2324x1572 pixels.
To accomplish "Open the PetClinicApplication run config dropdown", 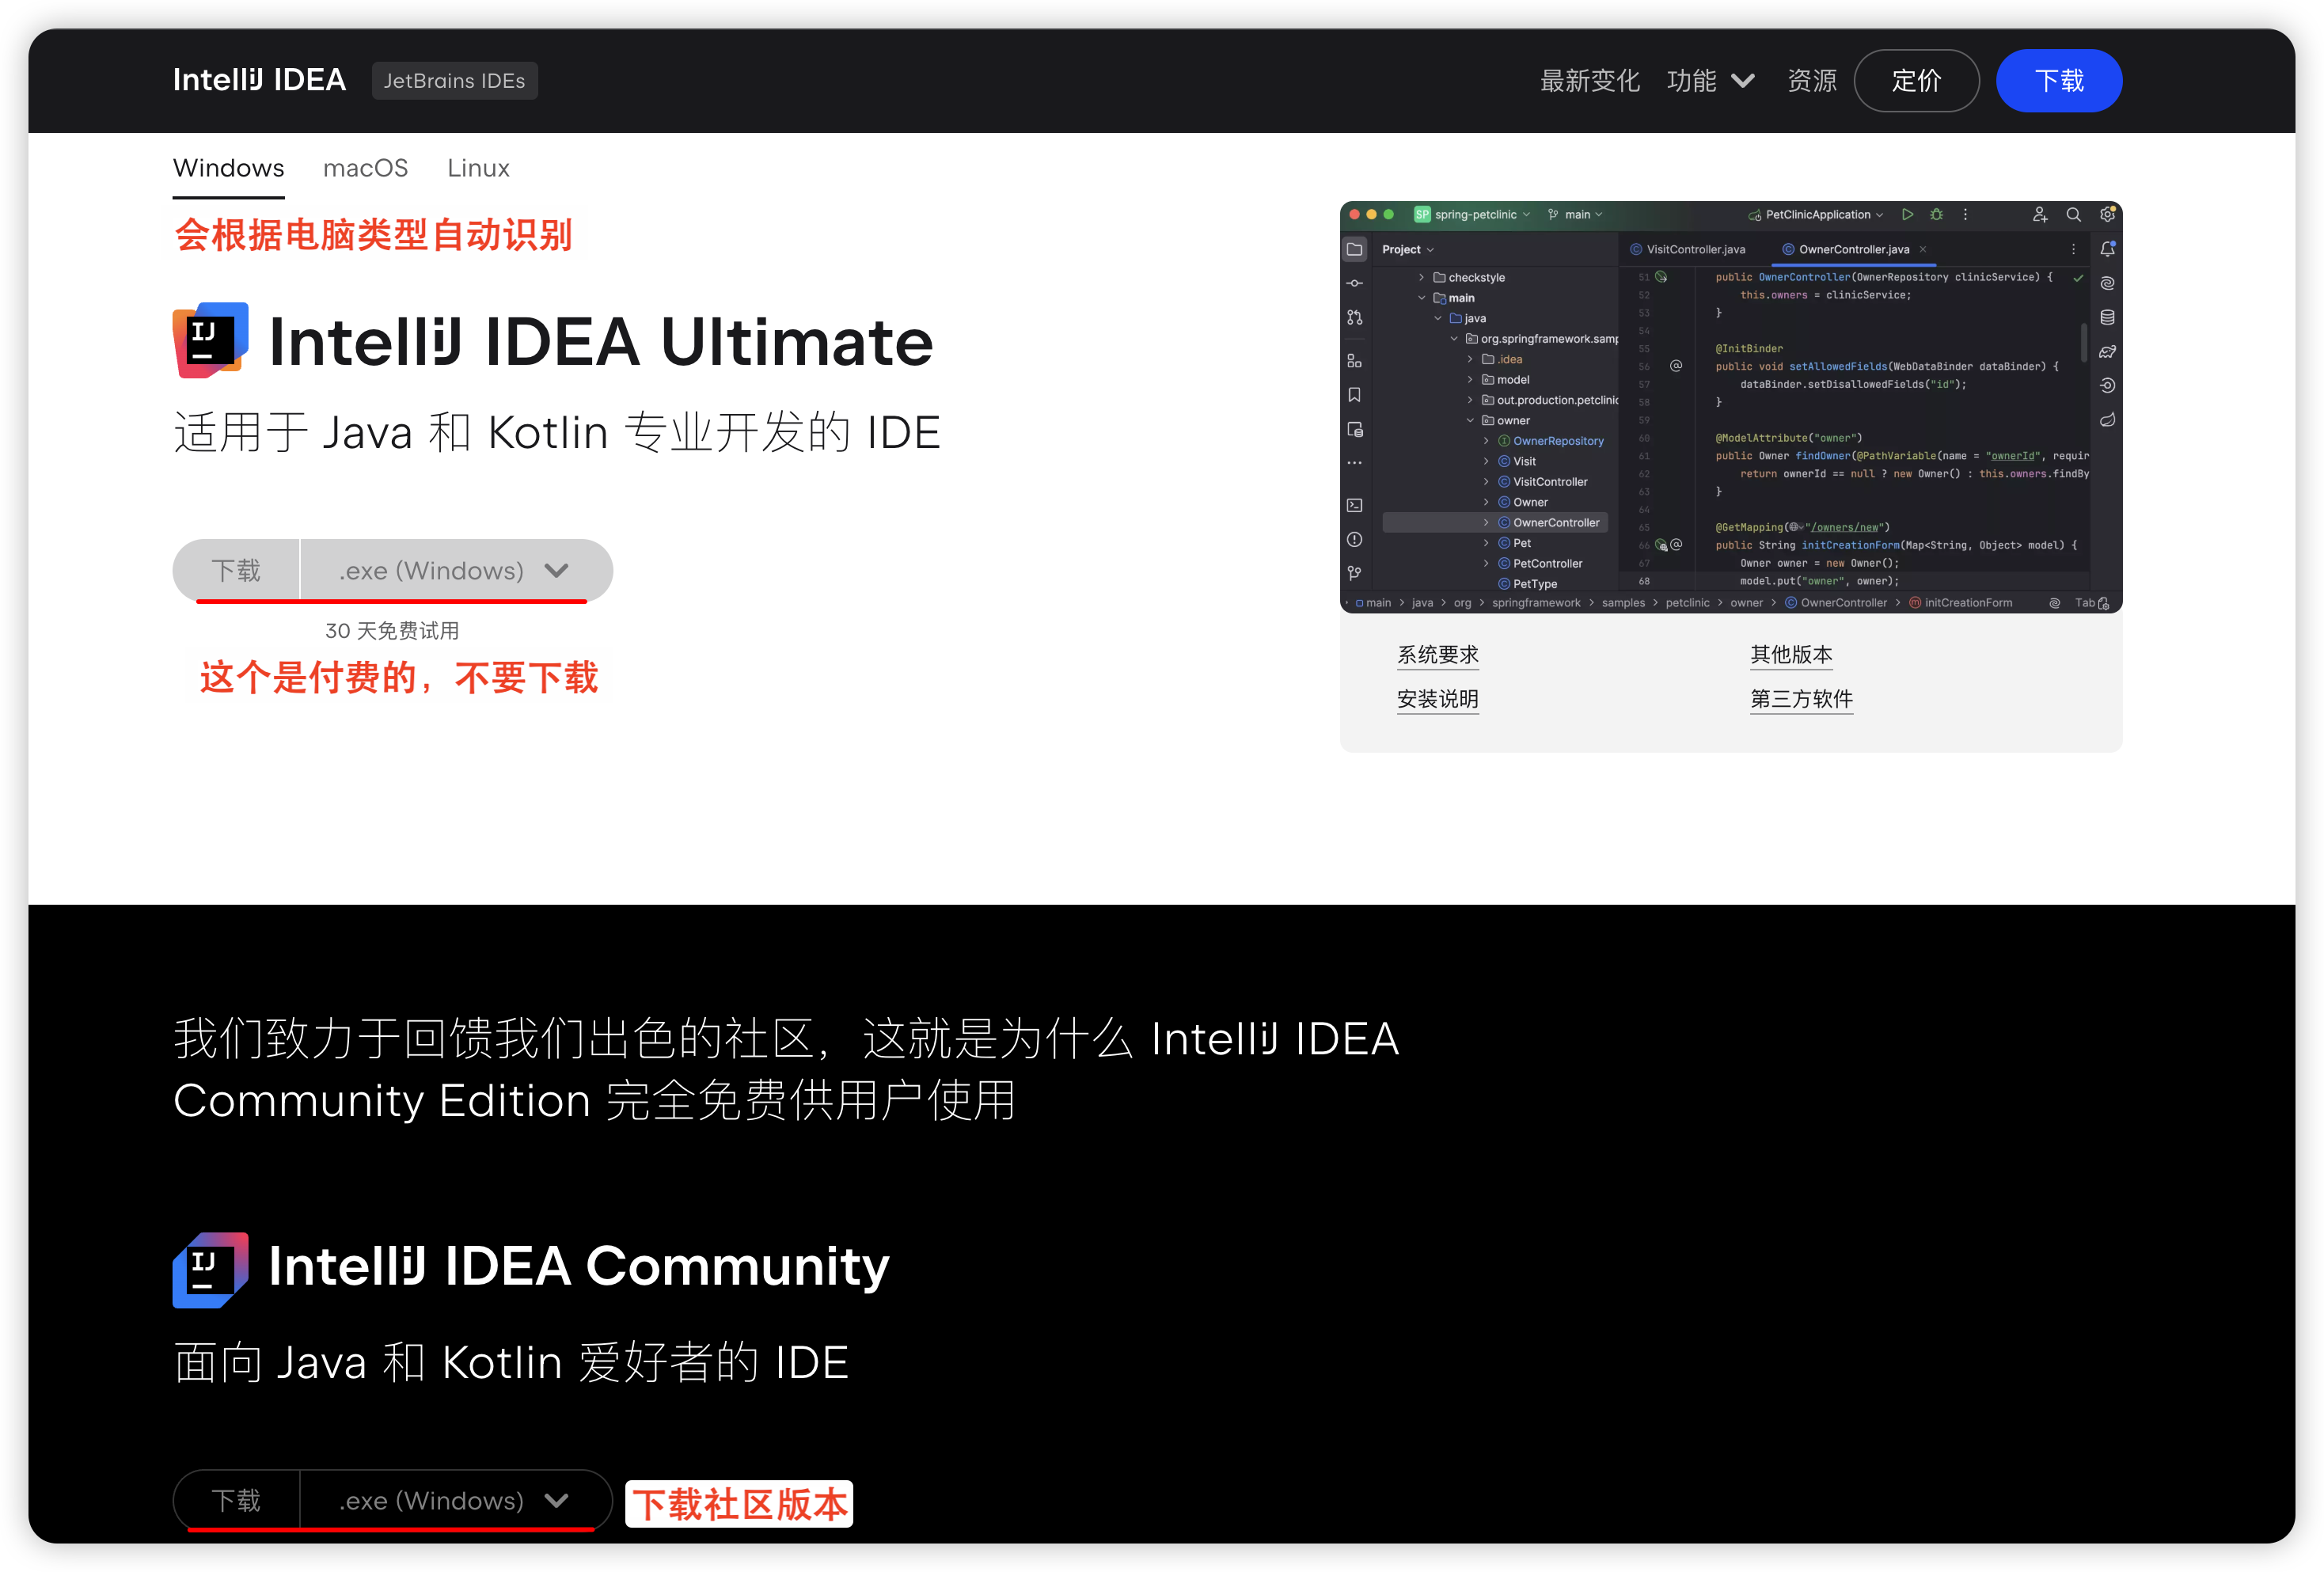I will [1815, 214].
